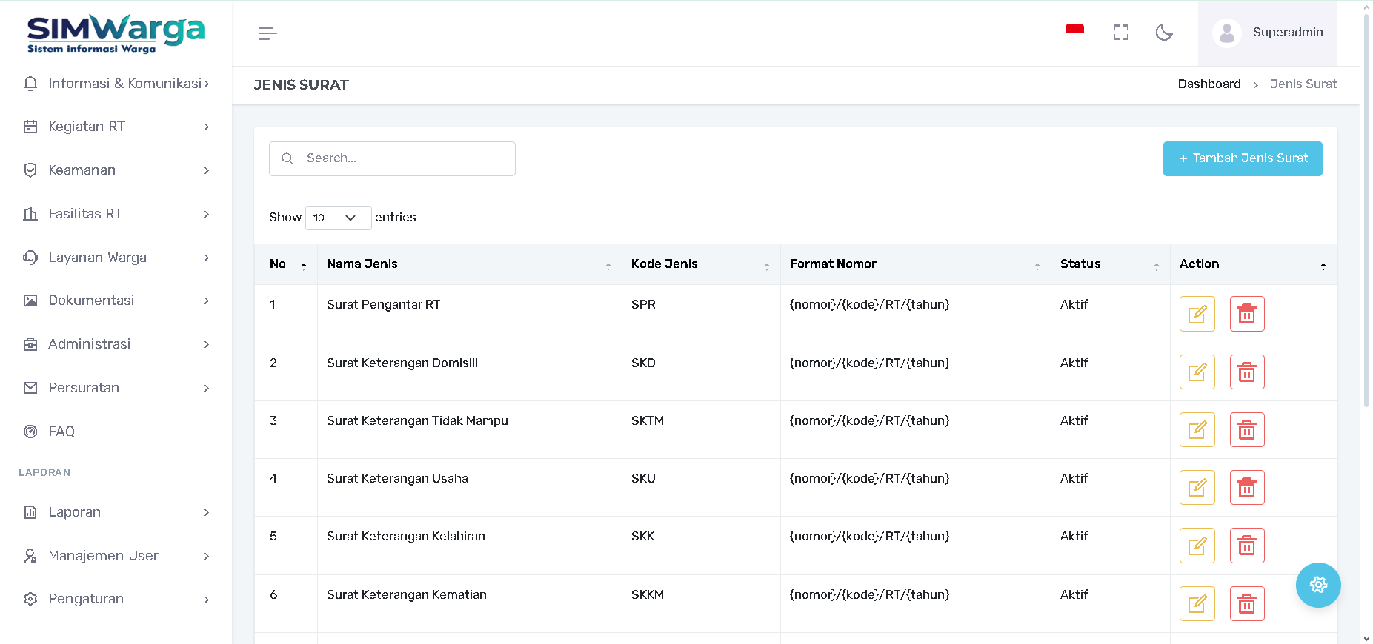The image size is (1373, 644).
Task: Expand the Persuratan sidebar menu
Action: [x=116, y=388]
